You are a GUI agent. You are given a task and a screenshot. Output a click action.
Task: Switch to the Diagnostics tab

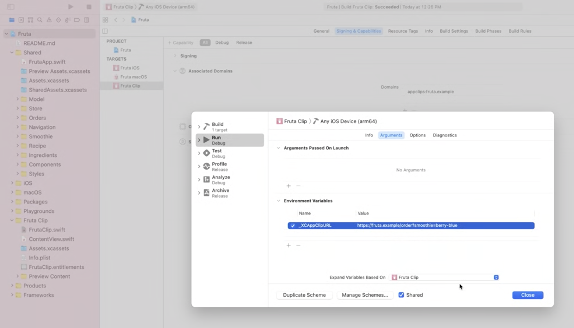445,135
